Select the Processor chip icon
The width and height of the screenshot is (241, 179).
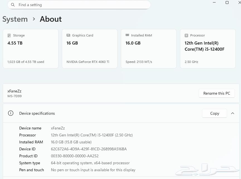(186, 35)
